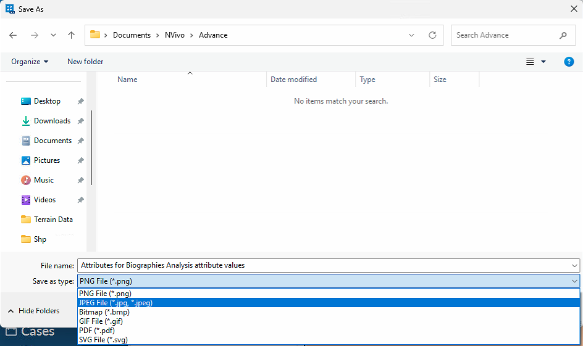This screenshot has height=346, width=583.
Task: Open the recent locations chevron
Action: 53,35
